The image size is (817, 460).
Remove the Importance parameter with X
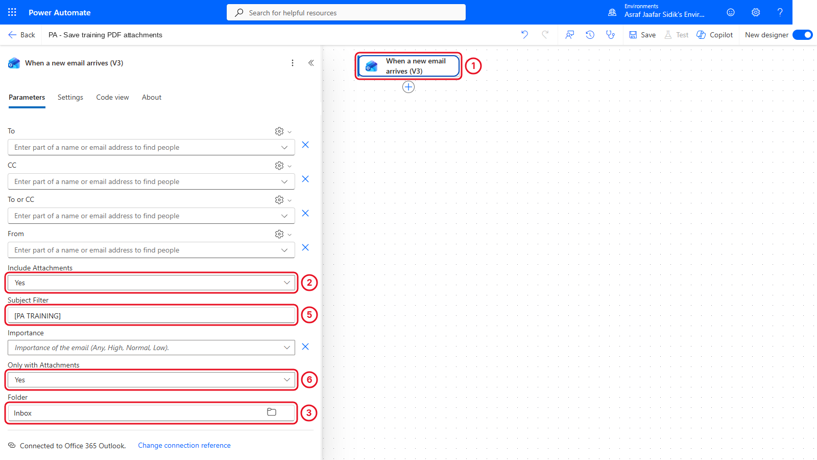coord(305,347)
